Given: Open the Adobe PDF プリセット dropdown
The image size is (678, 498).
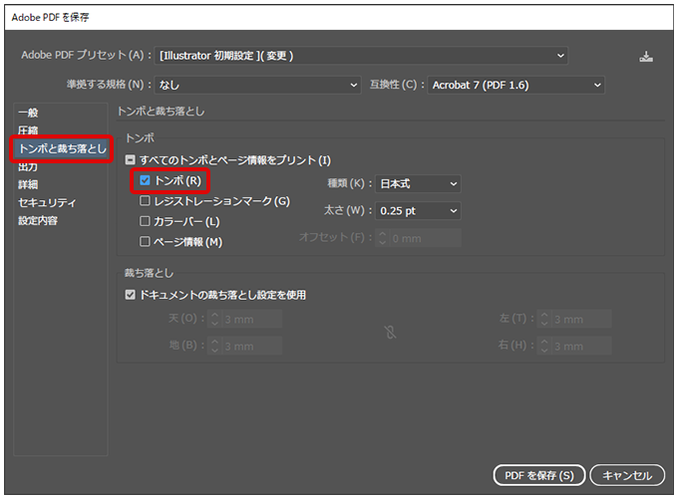Looking at the screenshot, I should [x=361, y=56].
